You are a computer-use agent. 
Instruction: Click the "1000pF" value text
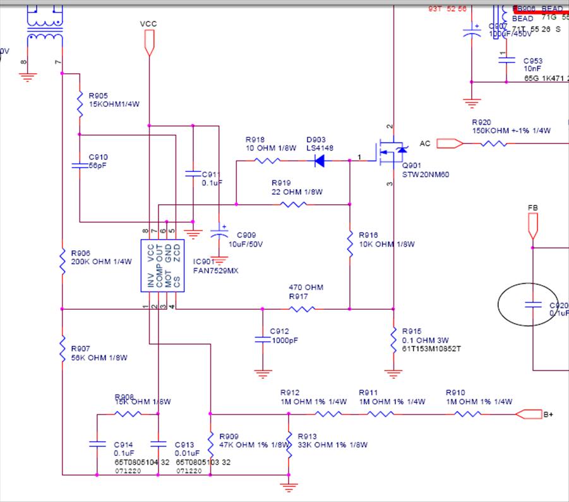[285, 340]
